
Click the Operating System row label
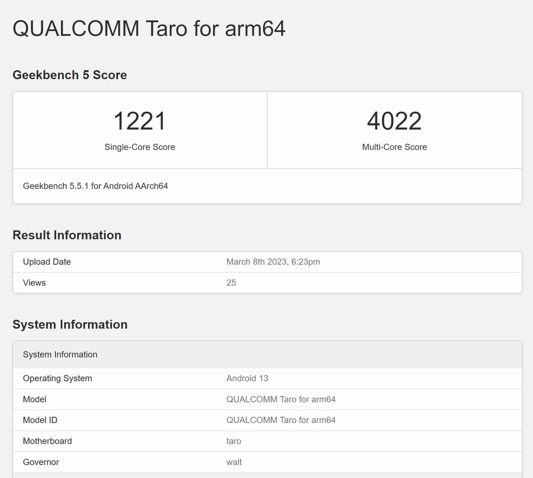tap(57, 378)
